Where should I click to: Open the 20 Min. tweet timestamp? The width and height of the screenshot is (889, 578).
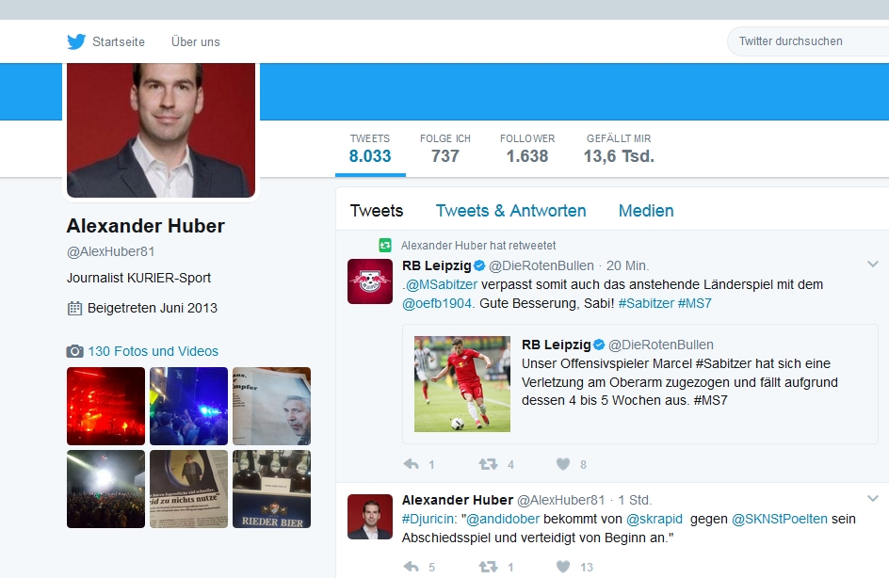point(627,265)
